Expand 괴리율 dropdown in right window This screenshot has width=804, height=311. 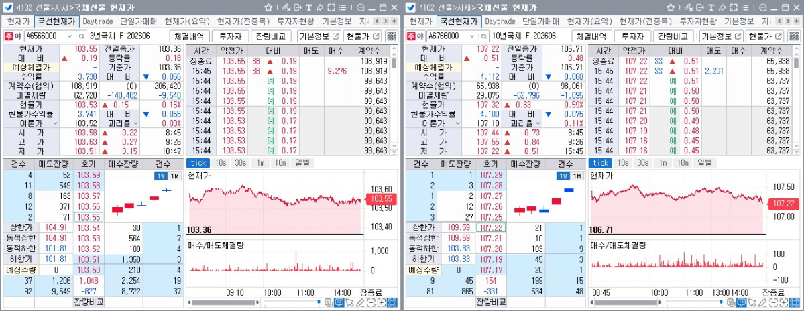tap(538, 123)
